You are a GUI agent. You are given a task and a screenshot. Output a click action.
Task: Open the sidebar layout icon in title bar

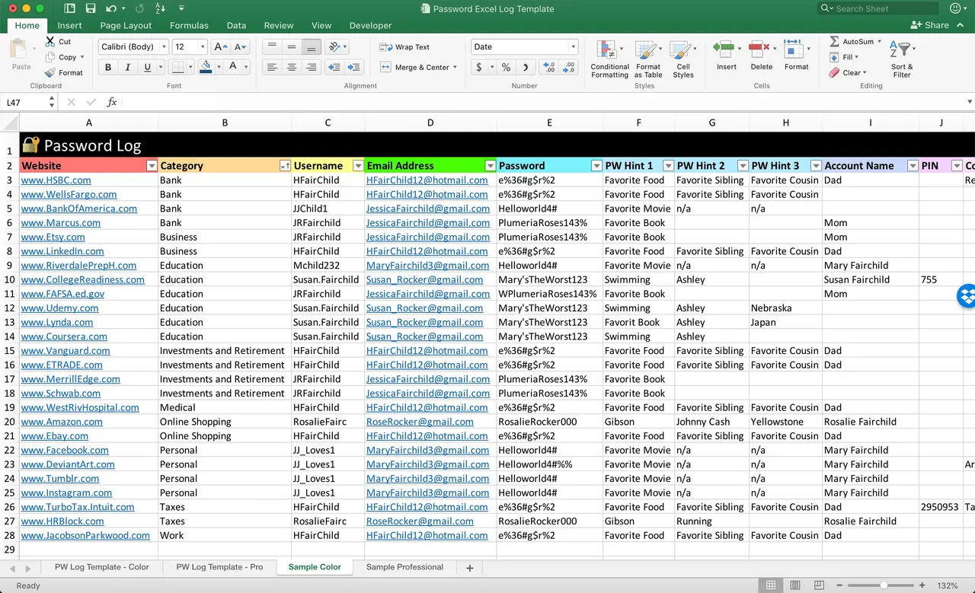[70, 8]
